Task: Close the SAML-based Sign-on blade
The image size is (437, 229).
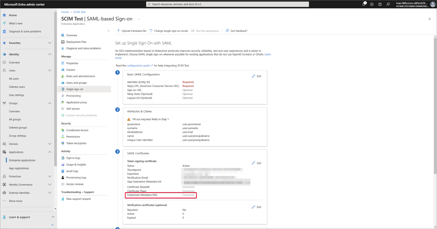Action: pyautogui.click(x=430, y=19)
